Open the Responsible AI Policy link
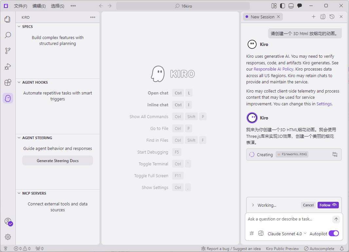The height and width of the screenshot is (252, 349). click(274, 69)
